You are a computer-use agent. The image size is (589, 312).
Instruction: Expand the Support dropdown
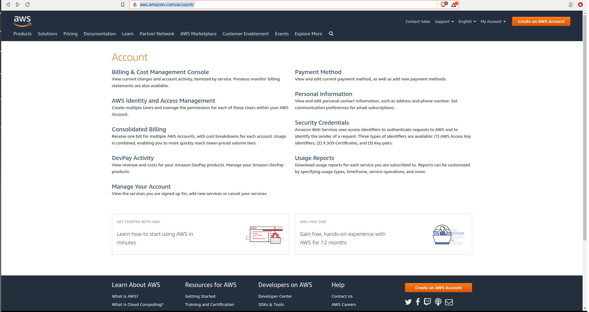444,22
